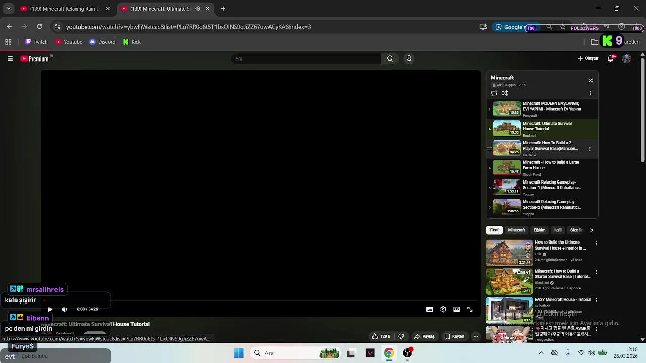
Task: Play Minecraft MODERN BAŞLANGIÇ EVİ YAPIMI video
Action: 542,109
